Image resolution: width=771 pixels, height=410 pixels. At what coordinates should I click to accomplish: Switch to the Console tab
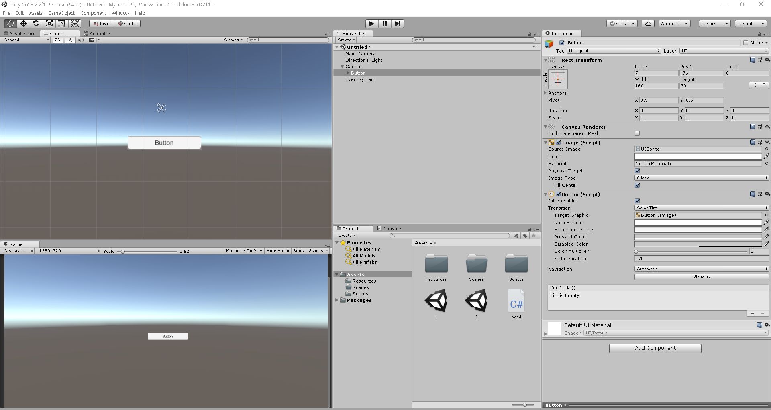(x=389, y=229)
